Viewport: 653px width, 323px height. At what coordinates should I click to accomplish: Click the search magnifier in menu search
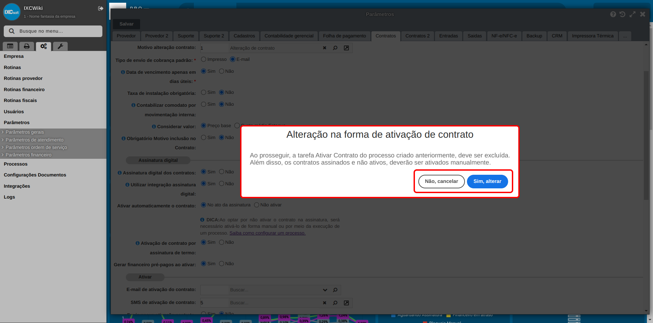pyautogui.click(x=12, y=31)
